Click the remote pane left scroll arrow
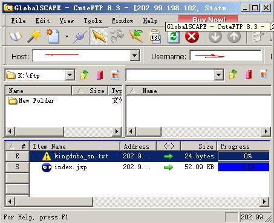The width and height of the screenshot is (274, 223). click(131, 132)
